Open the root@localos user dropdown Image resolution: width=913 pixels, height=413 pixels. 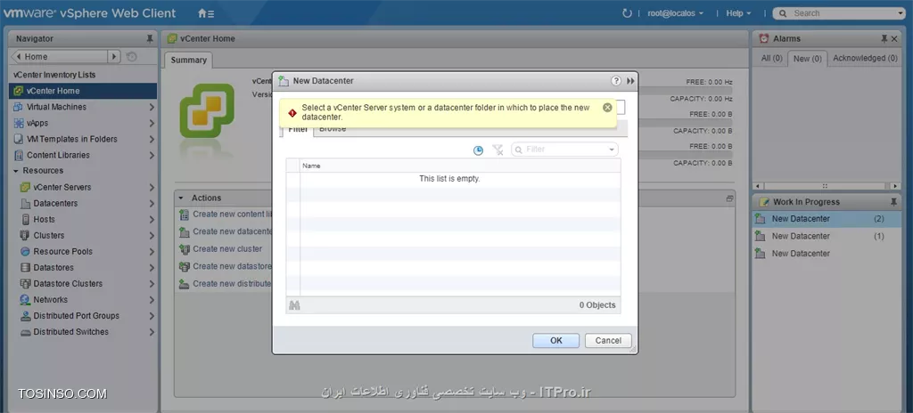coord(676,12)
